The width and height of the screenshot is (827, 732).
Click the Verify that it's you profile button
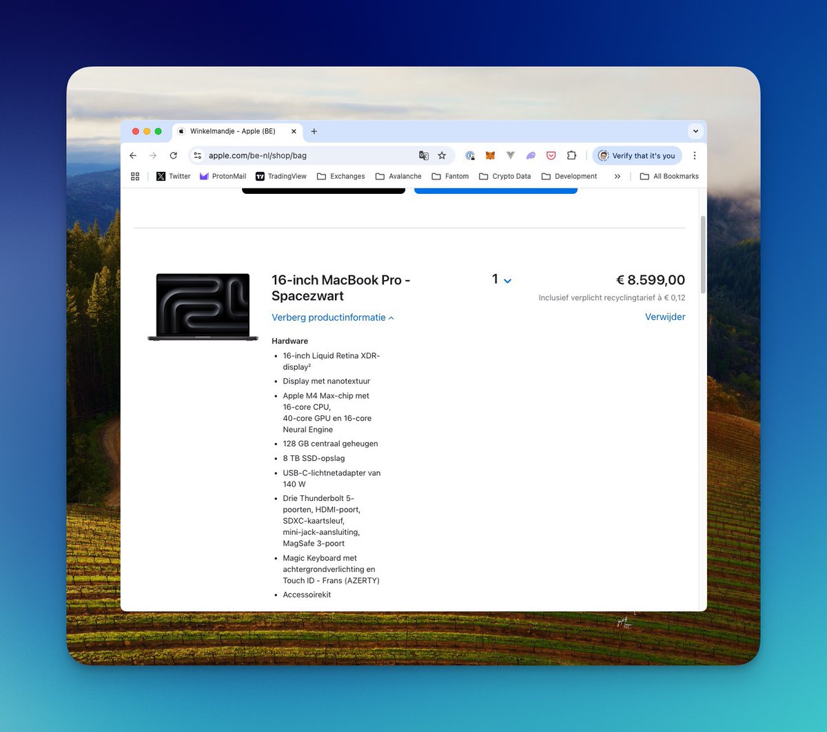pyautogui.click(x=637, y=156)
